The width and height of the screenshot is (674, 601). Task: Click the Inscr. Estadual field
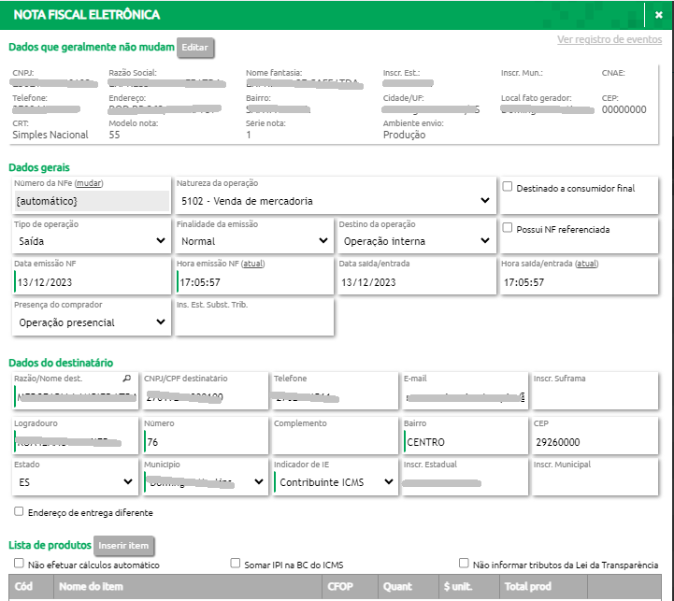pyautogui.click(x=465, y=483)
